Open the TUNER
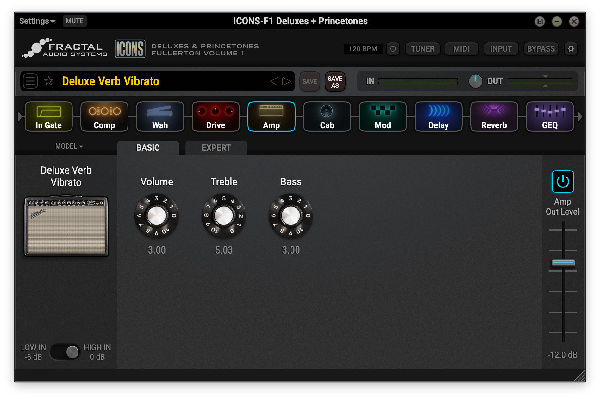The width and height of the screenshot is (600, 399). pos(422,48)
